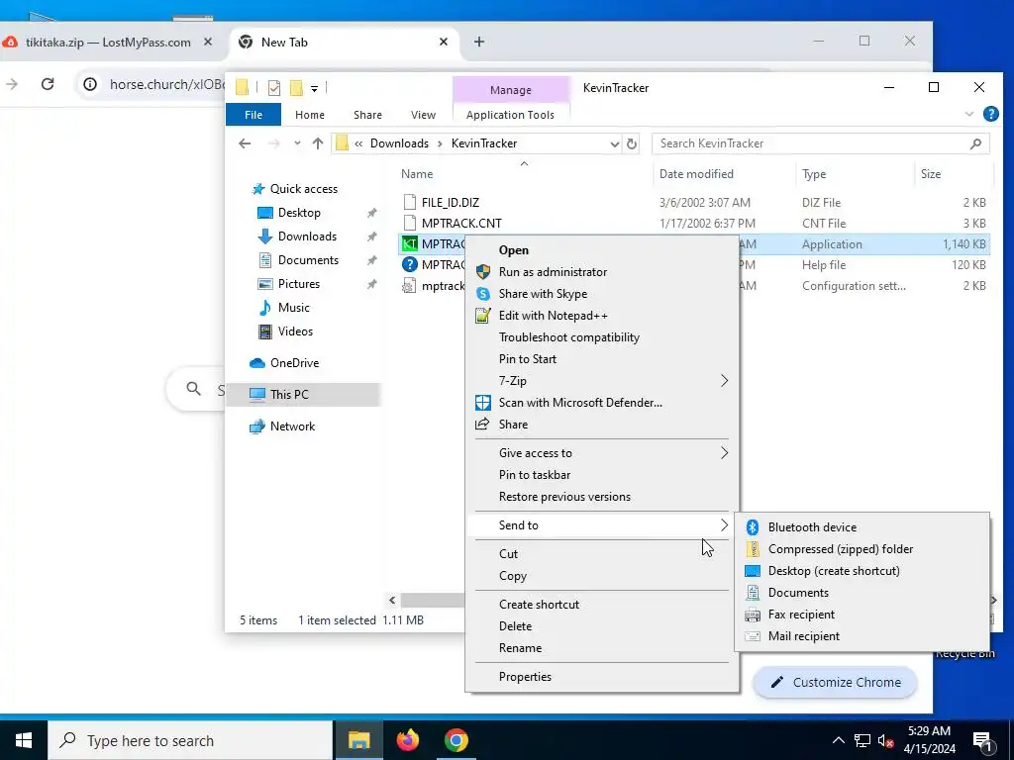Choose Cut from the context menu

tap(601, 554)
